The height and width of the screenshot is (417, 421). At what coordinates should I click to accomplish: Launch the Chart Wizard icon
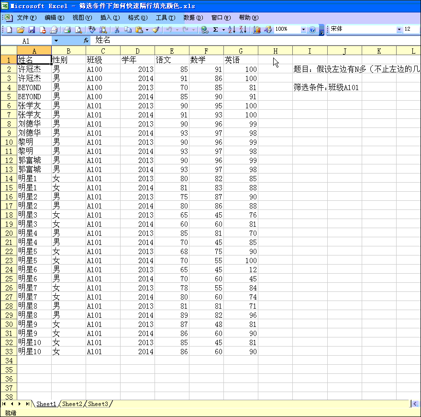pyautogui.click(x=257, y=30)
